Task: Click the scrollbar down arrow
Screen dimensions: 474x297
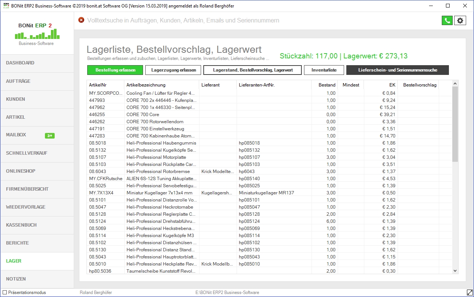Action: coord(455,270)
